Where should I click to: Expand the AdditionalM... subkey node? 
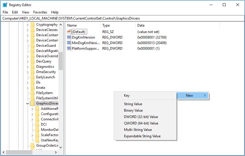[x=32, y=109]
